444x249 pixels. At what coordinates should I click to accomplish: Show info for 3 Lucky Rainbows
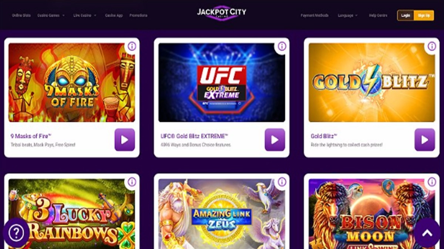pyautogui.click(x=132, y=182)
